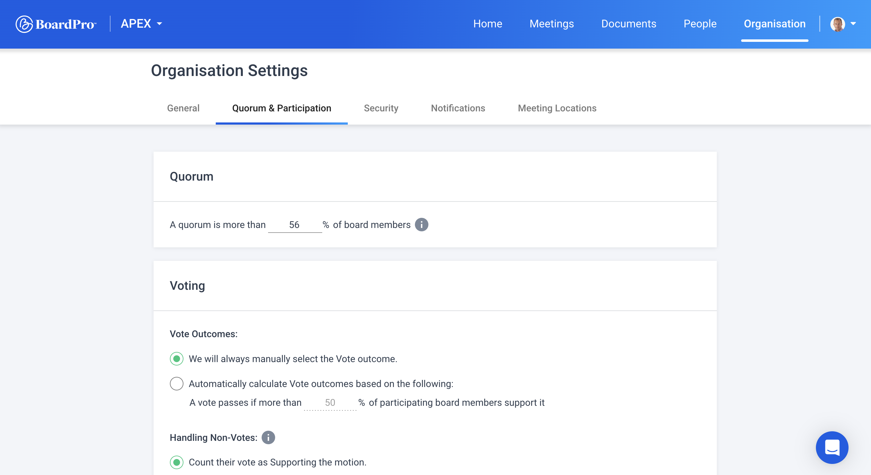This screenshot has width=871, height=475.
Task: Open the General settings tab
Action: click(x=183, y=108)
